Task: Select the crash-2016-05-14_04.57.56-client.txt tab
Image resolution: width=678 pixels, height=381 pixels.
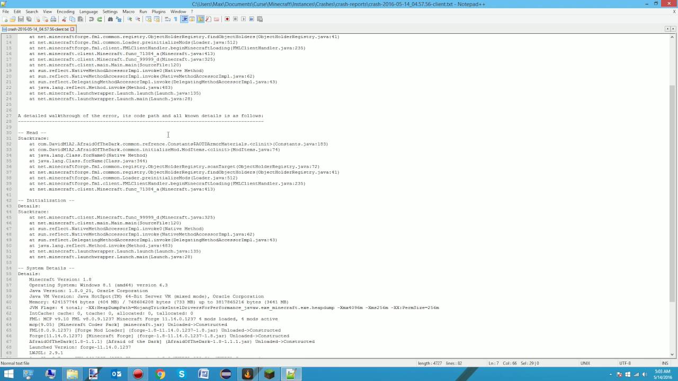Action: [38, 29]
